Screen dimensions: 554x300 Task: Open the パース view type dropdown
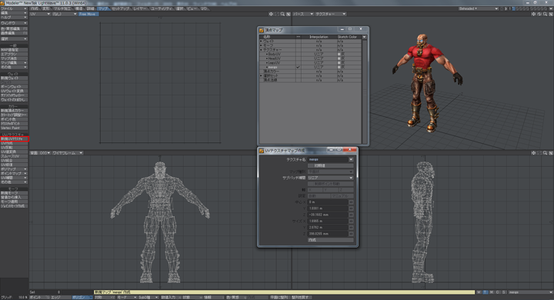[x=303, y=14]
